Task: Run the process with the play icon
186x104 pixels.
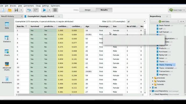Action: 44,10
